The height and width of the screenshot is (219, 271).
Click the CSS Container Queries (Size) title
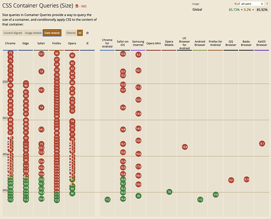pos(38,6)
